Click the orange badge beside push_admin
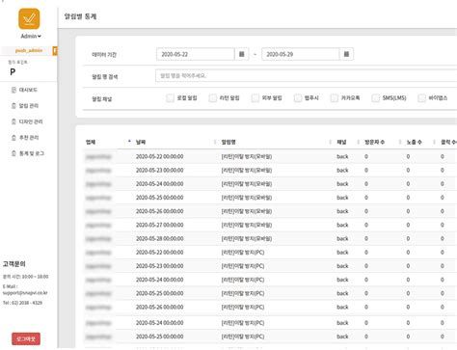457x350 pixels. point(55,50)
